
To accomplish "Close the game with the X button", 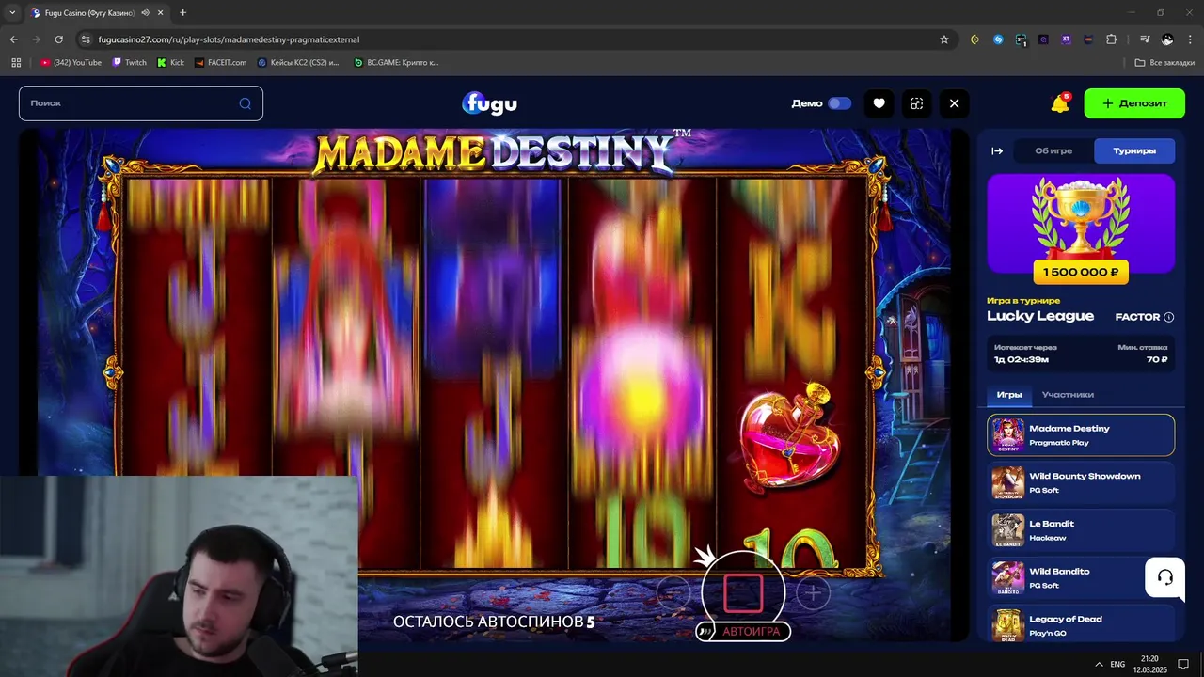I will click(954, 103).
